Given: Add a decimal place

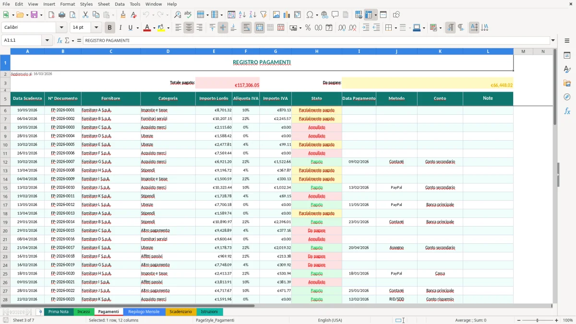Looking at the screenshot, I should click(342, 28).
